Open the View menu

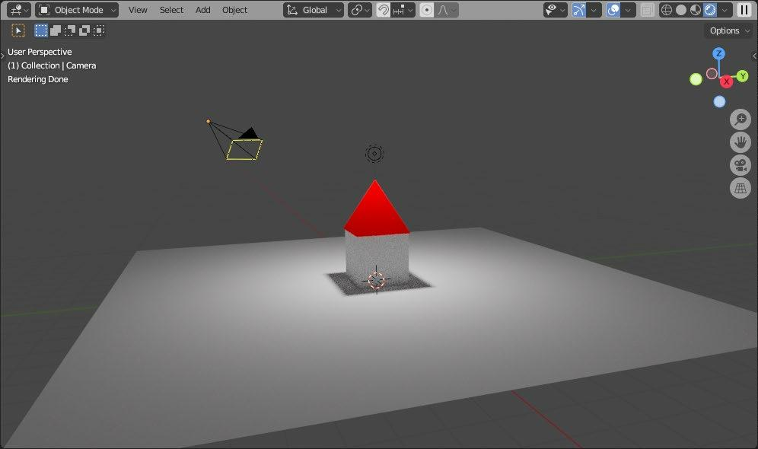[x=138, y=10]
